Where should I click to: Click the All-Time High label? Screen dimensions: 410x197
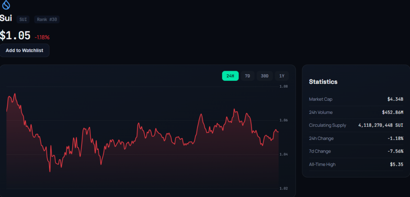click(x=322, y=164)
